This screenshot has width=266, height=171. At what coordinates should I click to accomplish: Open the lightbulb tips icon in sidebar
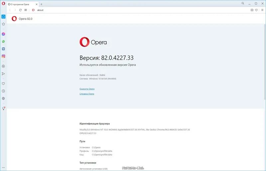click(3, 108)
